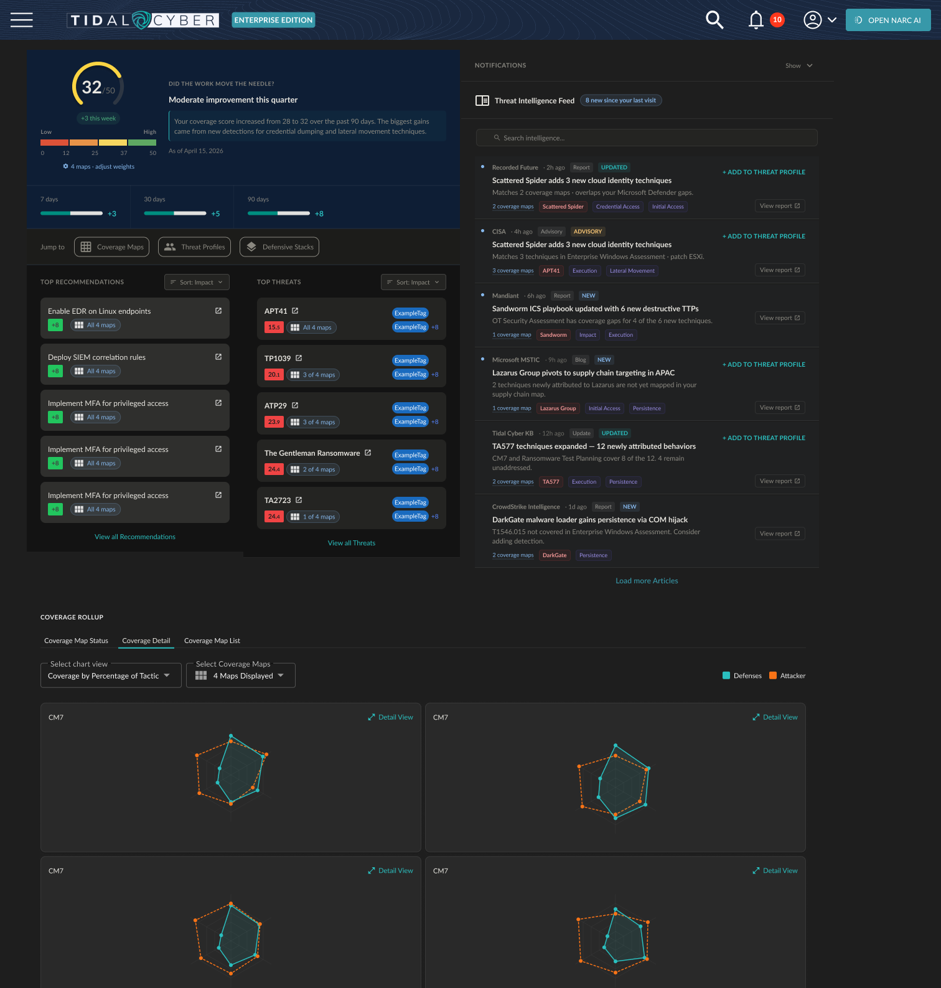Open external link for Enable EDR on Linux endpoints

pos(218,311)
